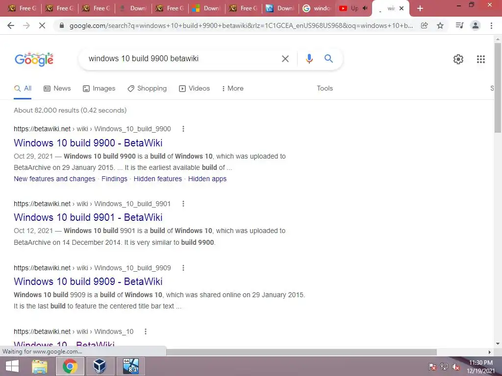Open VirtualBox from taskbar
The width and height of the screenshot is (502, 376).
point(100,366)
